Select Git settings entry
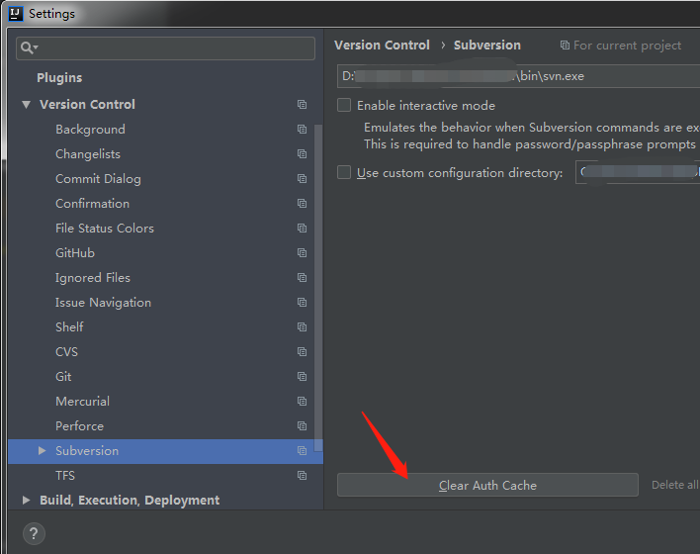The image size is (700, 554). [x=63, y=377]
